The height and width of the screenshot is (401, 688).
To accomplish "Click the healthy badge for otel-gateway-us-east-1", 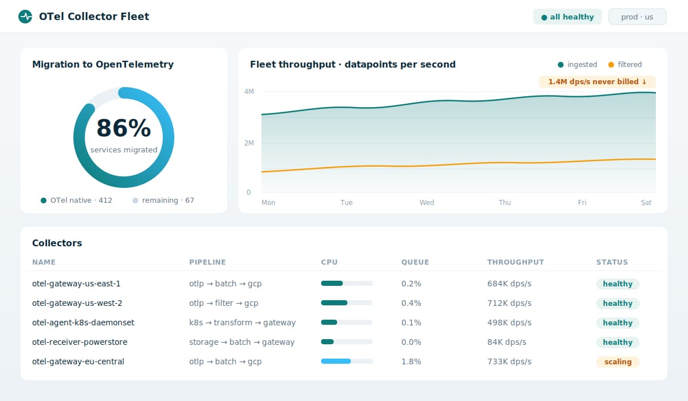I will (x=617, y=284).
